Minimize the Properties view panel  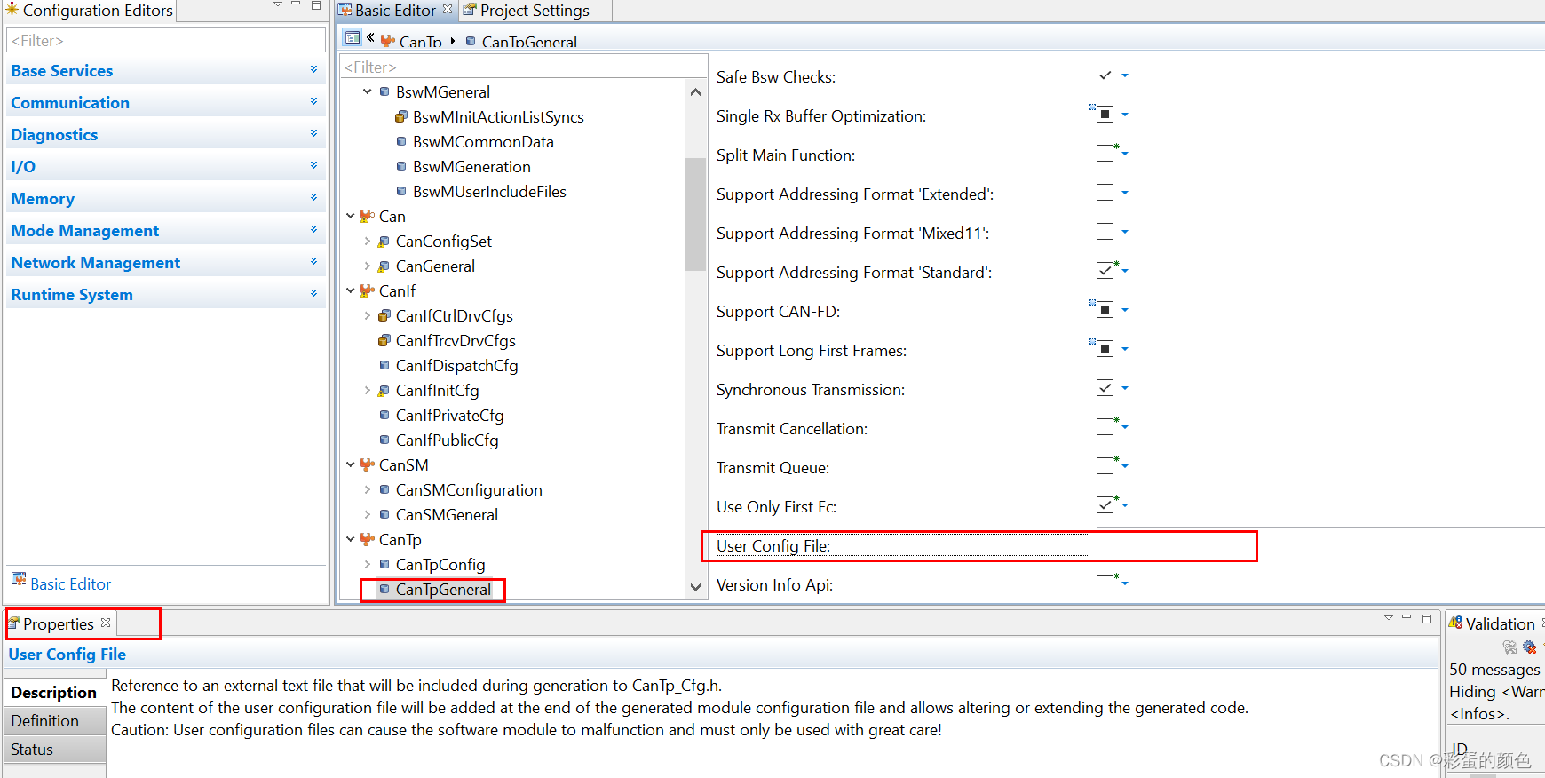click(1406, 617)
